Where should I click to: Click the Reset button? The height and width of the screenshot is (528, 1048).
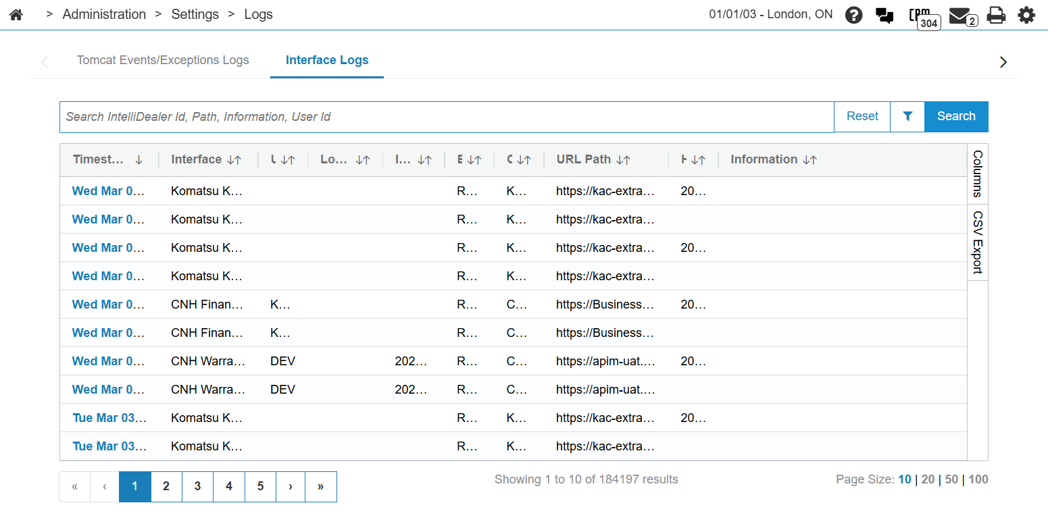(862, 116)
